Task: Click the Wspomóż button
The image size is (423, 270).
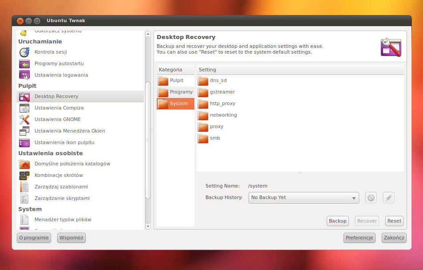Action: coord(71,238)
